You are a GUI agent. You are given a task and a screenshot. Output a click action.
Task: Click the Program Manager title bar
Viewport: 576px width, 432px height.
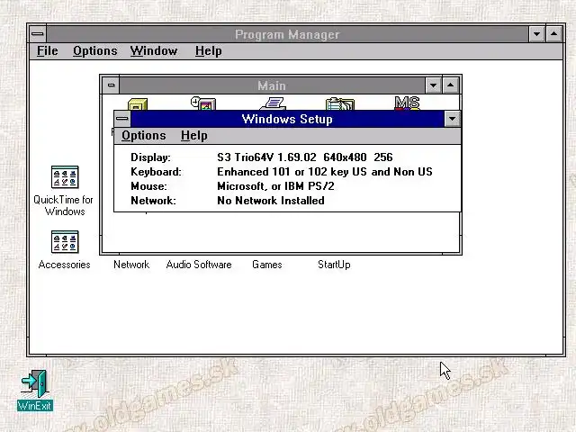(x=287, y=34)
